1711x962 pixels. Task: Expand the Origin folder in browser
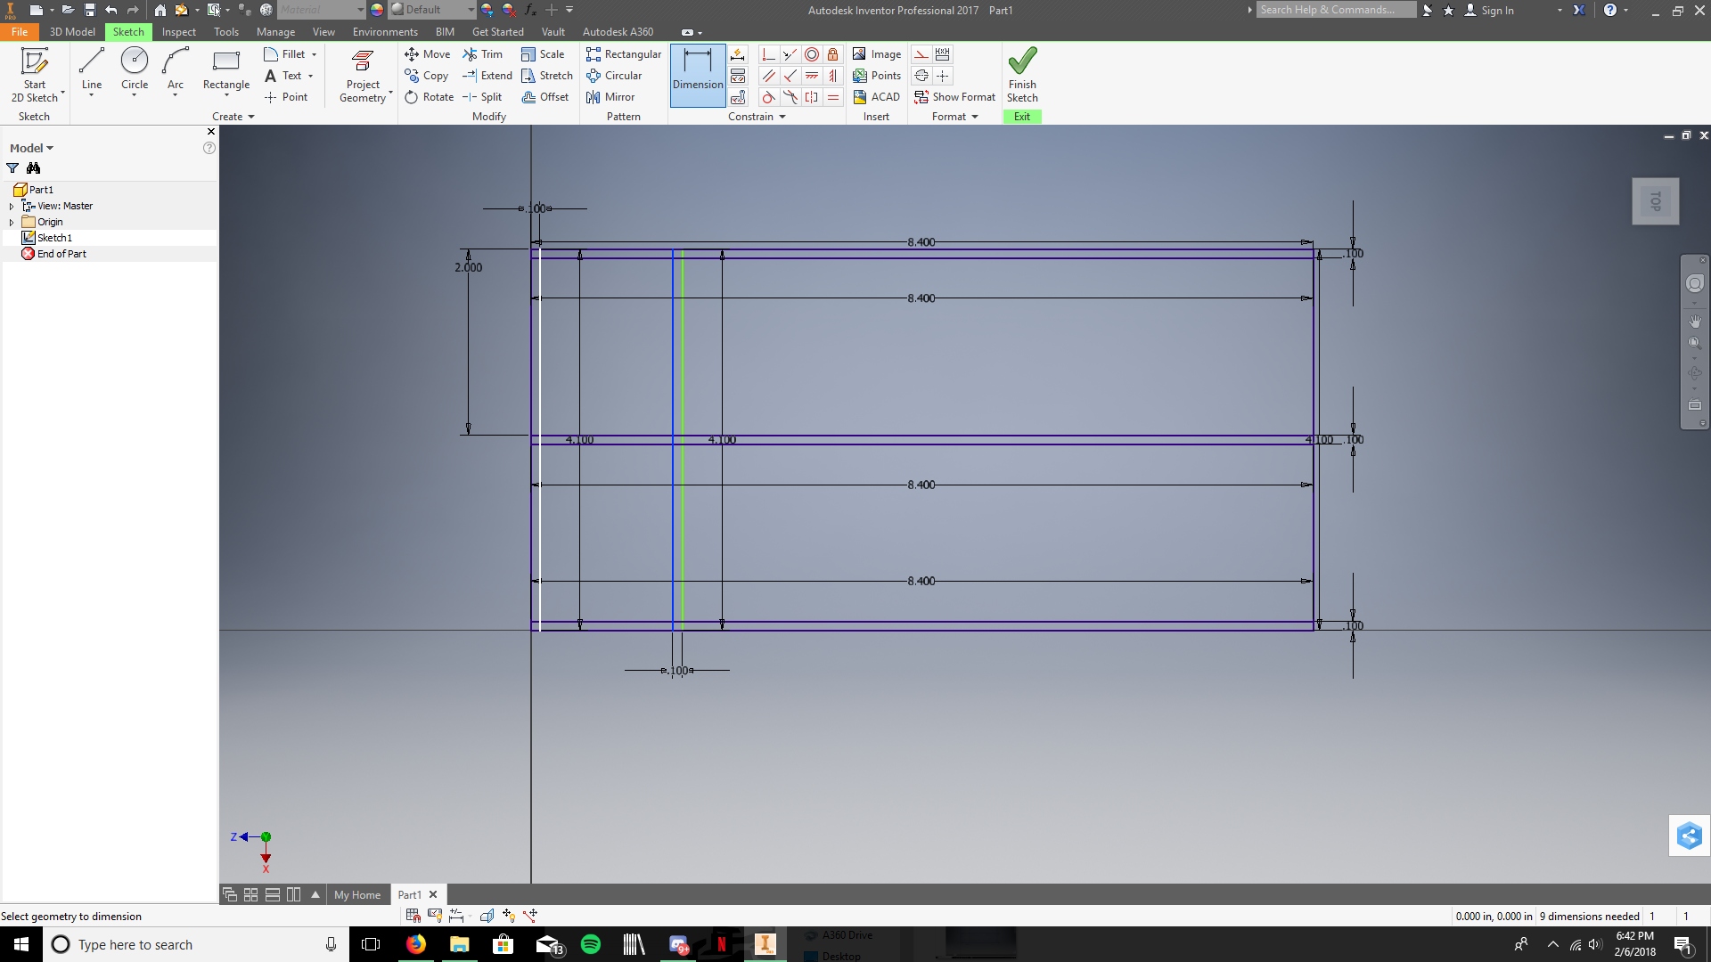(12, 221)
